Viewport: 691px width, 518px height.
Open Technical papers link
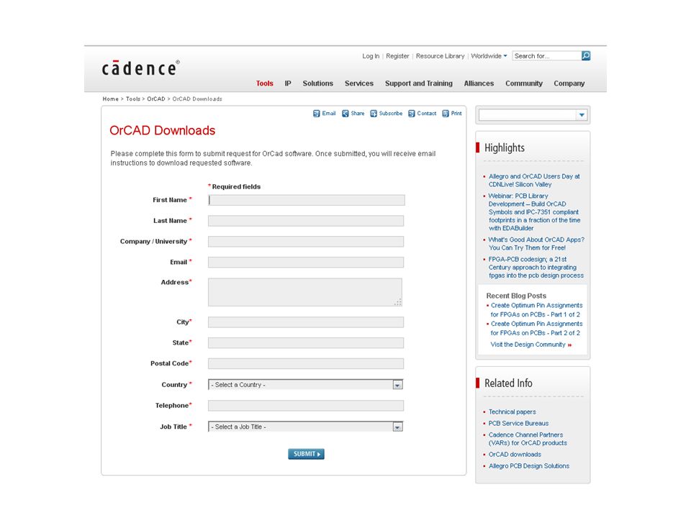[x=512, y=412]
